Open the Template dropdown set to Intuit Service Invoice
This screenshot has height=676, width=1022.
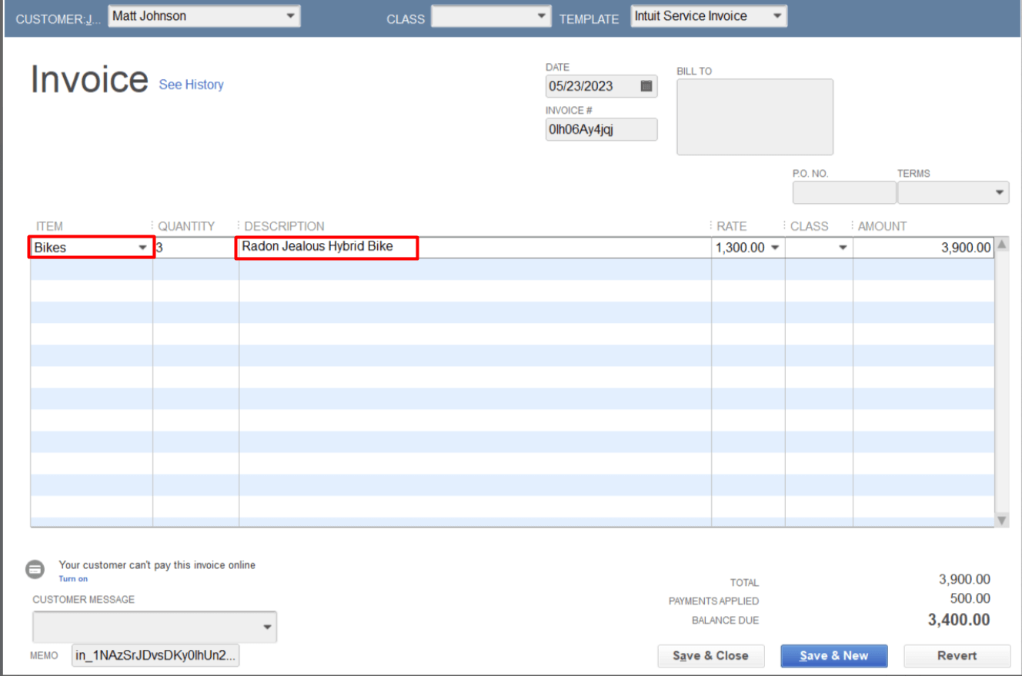(777, 15)
